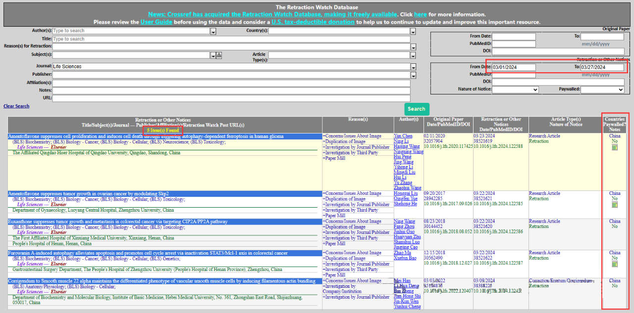
Task: Click the Original Paper DOI field
Action: click(558, 51)
